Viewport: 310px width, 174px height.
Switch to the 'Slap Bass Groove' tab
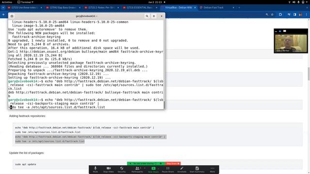pyautogui.click(x=63, y=8)
